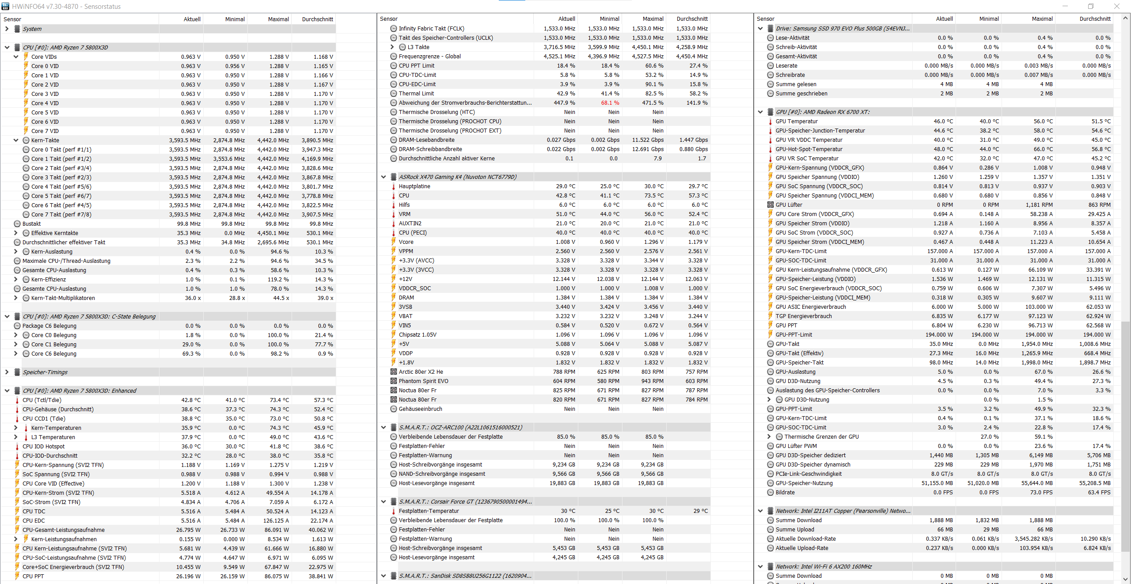Select the CPU PPT Limit row

tap(416, 65)
